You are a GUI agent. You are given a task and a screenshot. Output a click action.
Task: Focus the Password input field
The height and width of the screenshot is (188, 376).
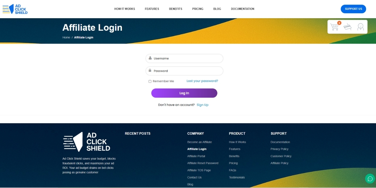click(x=184, y=71)
